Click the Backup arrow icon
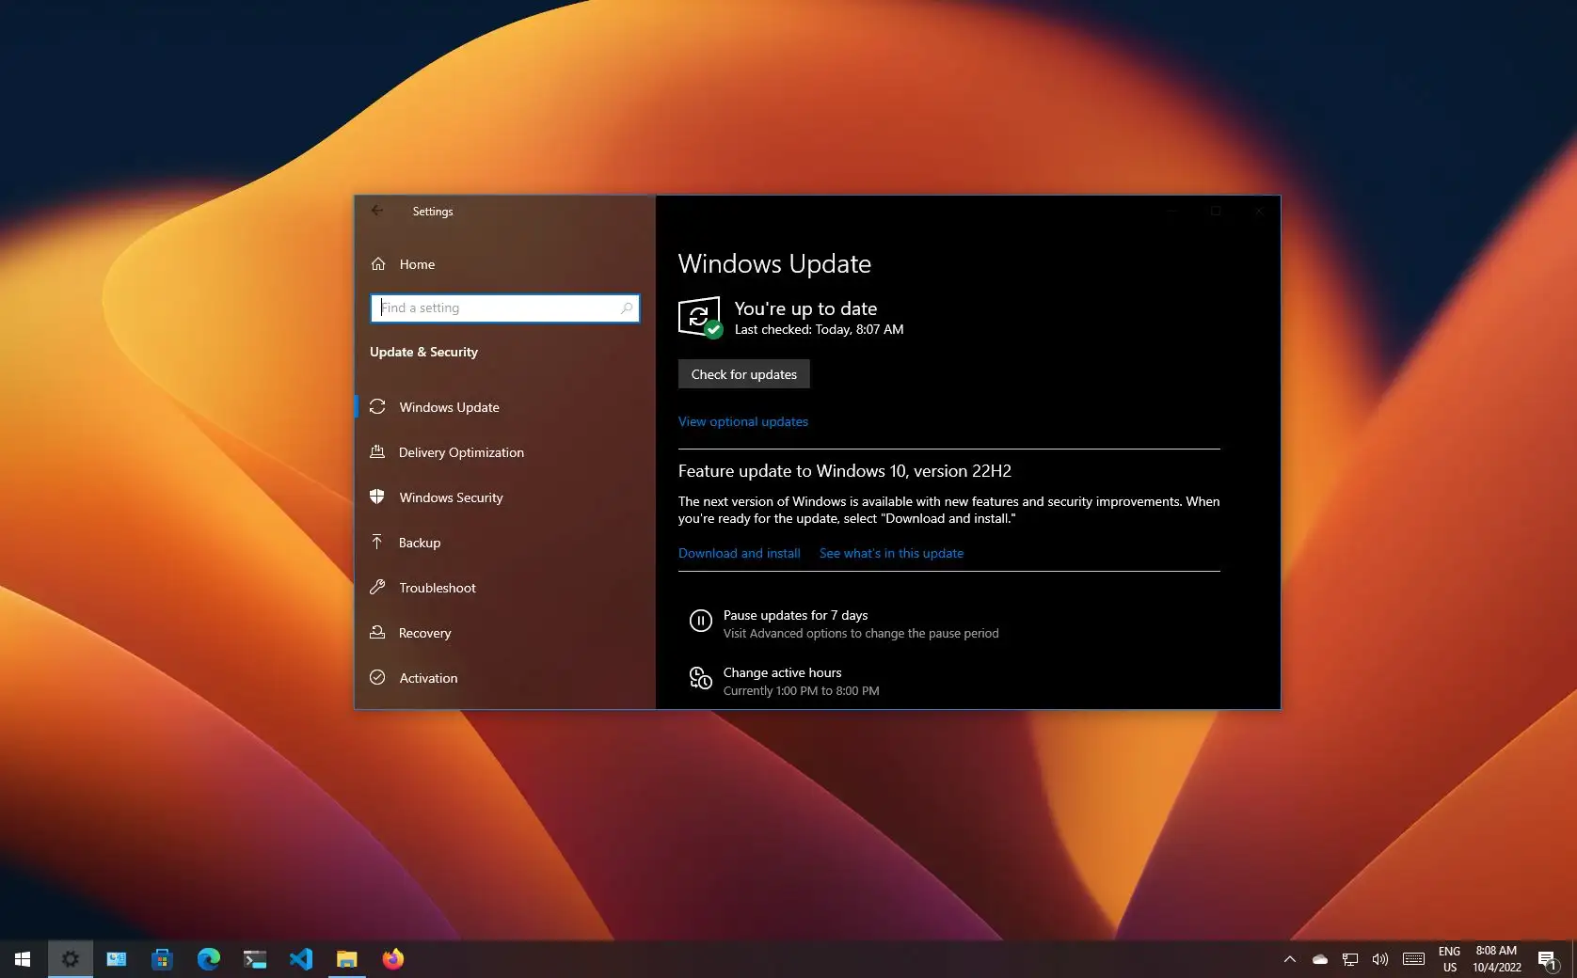Screen dimensions: 1577x978 [x=377, y=543]
